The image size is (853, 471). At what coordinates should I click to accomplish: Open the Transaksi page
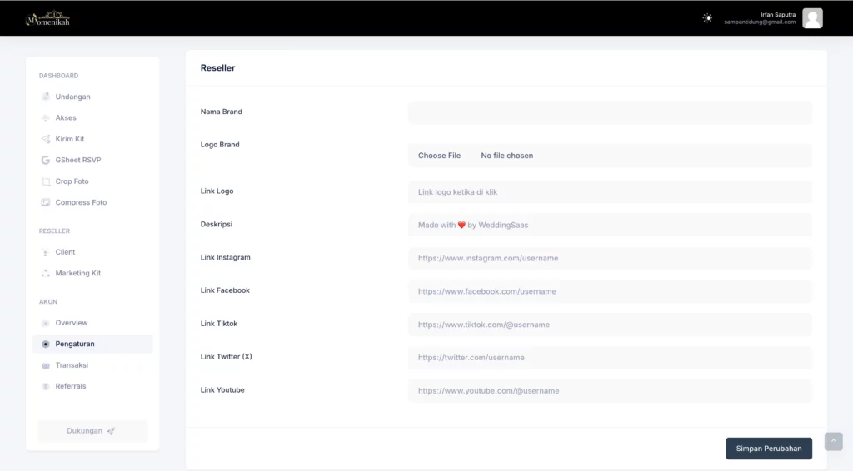pyautogui.click(x=92, y=365)
